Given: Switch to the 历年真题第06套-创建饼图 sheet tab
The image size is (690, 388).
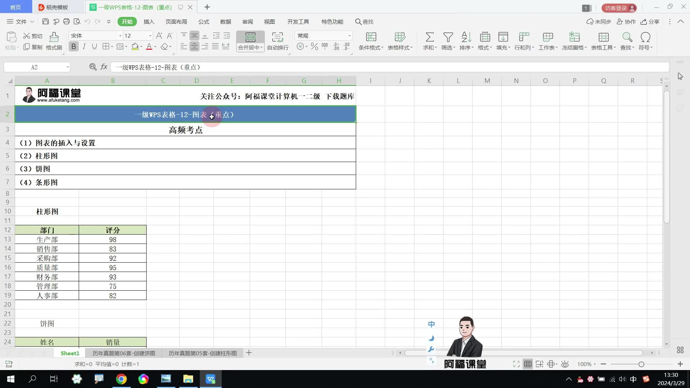Looking at the screenshot, I should (124, 354).
